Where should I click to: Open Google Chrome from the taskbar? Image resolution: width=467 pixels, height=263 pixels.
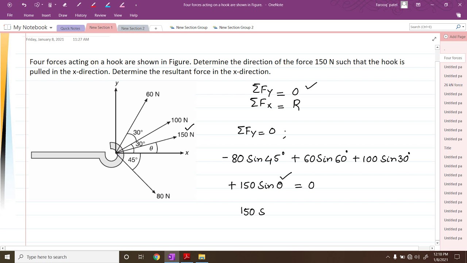(157, 257)
